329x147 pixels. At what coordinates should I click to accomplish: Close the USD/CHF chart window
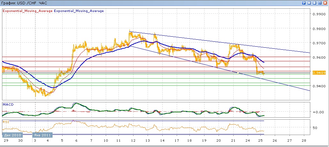pyautogui.click(x=325, y=3)
